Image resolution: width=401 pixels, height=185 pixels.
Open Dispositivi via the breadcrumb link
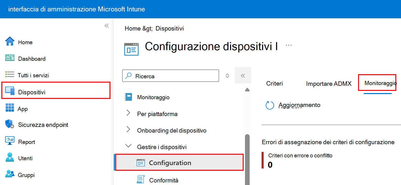point(169,28)
